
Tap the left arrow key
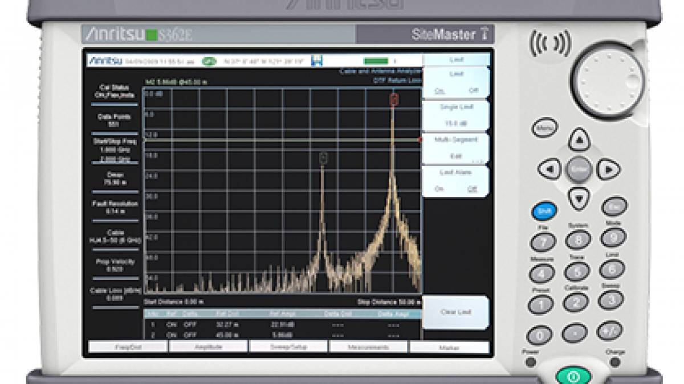(x=549, y=169)
